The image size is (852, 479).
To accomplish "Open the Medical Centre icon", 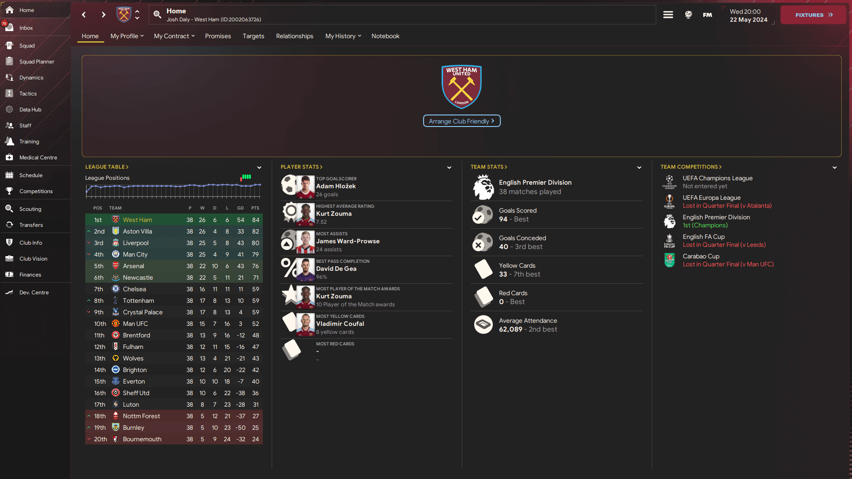I will click(9, 157).
